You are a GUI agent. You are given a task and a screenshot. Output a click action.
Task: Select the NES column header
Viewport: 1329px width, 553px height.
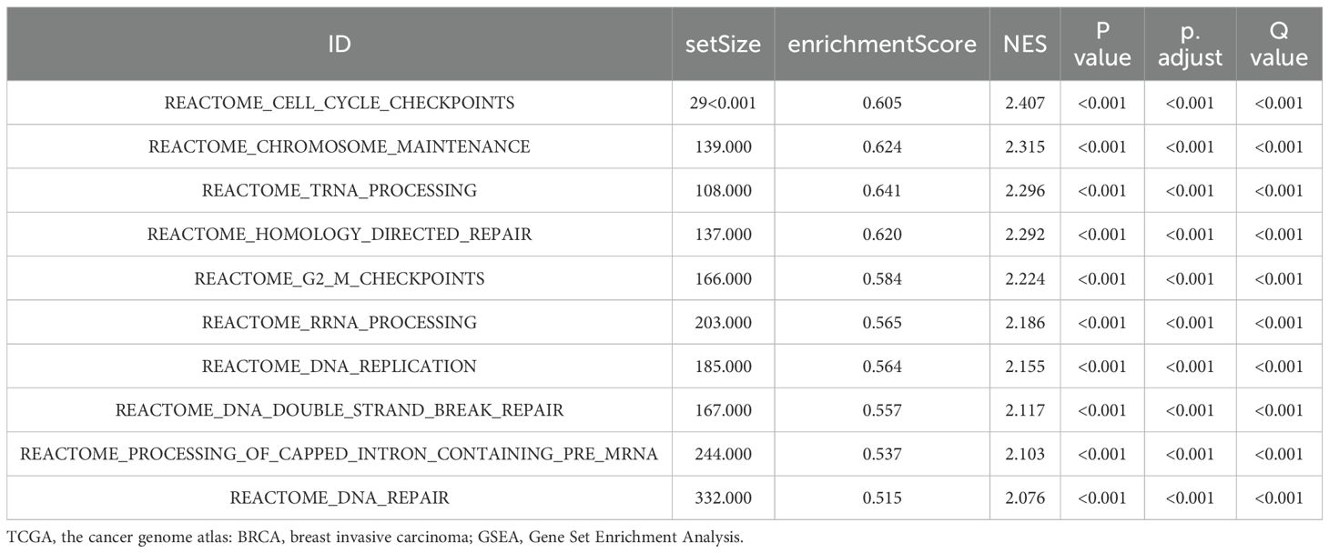(x=1025, y=44)
